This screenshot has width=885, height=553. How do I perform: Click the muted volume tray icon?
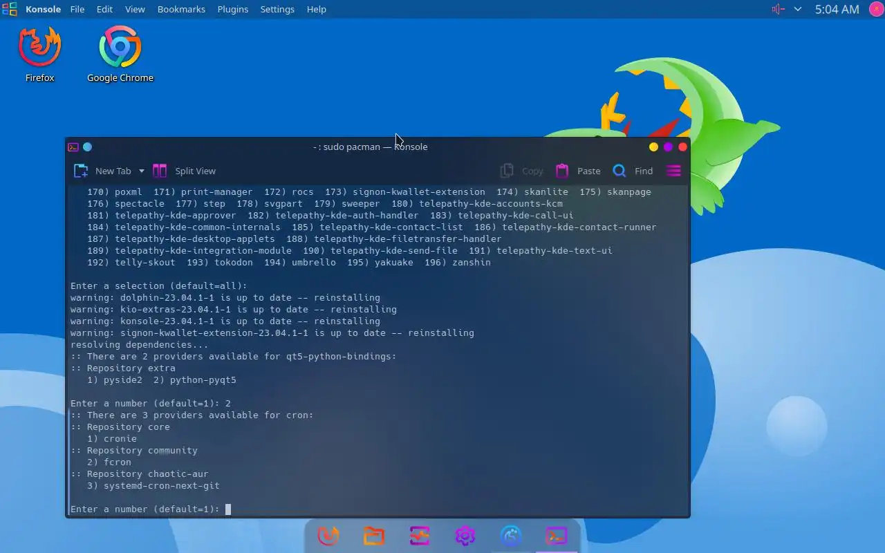[x=778, y=9]
